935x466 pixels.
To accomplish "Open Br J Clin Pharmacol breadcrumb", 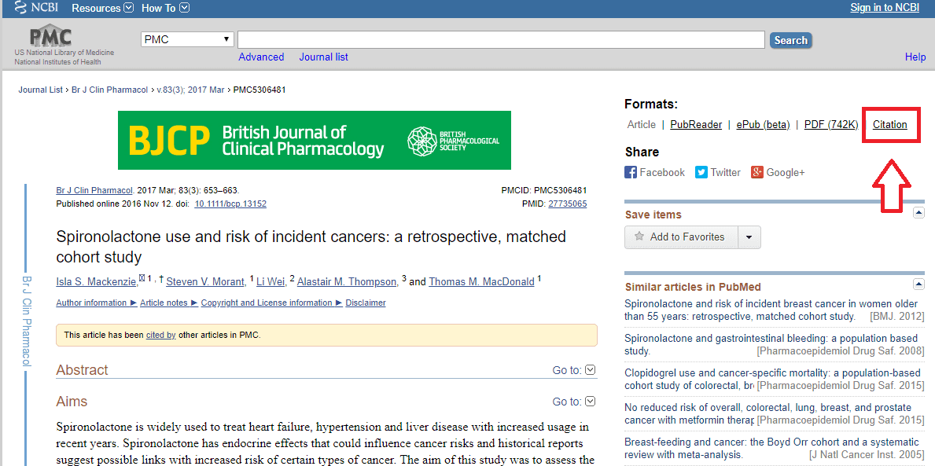I will pyautogui.click(x=110, y=90).
